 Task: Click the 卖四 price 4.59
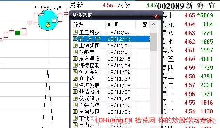click(190, 68)
